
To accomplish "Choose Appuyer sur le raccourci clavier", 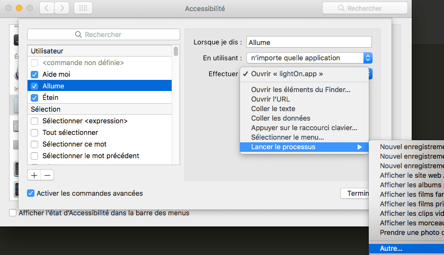I will pos(304,128).
